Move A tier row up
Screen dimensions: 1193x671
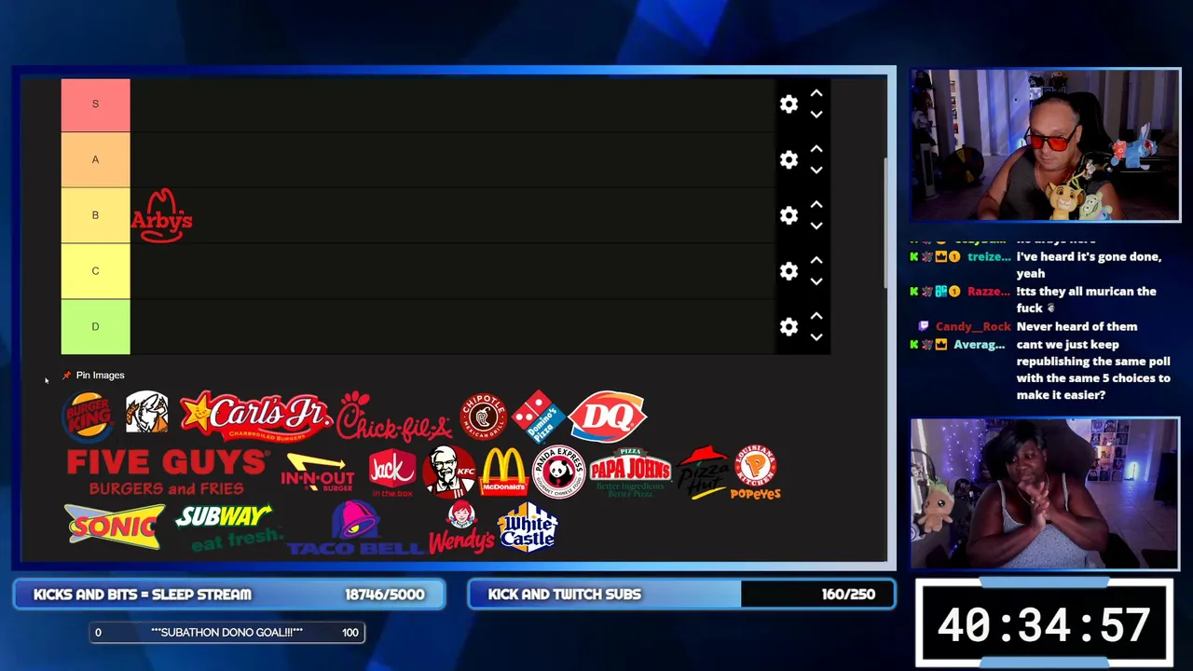(816, 149)
